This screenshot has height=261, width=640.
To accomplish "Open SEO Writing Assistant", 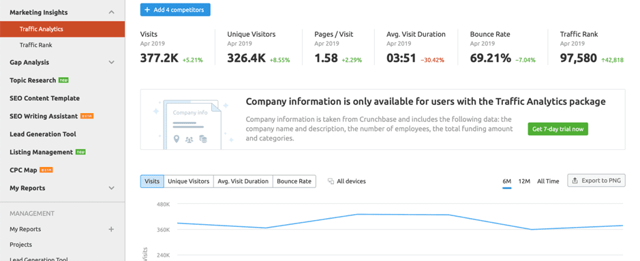I will coord(44,117).
